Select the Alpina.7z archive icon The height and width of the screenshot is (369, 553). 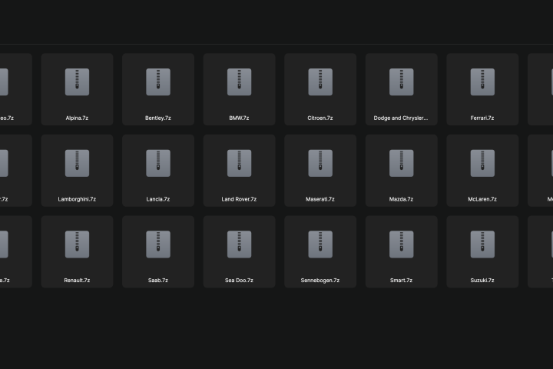click(x=78, y=82)
